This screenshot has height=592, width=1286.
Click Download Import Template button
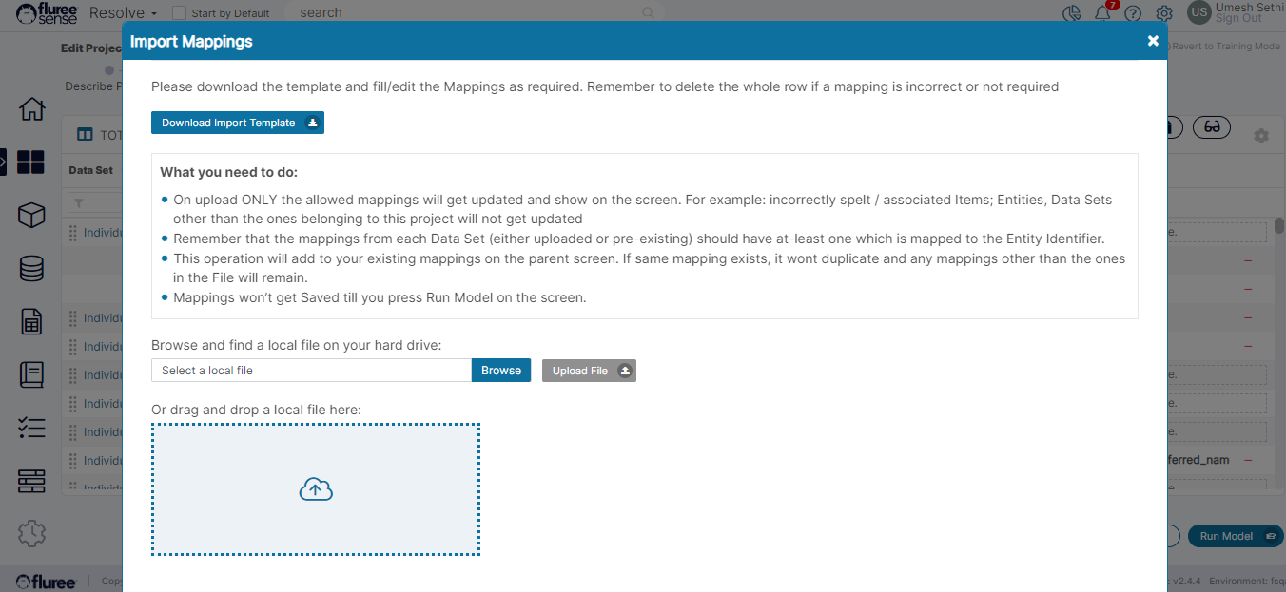pos(237,123)
